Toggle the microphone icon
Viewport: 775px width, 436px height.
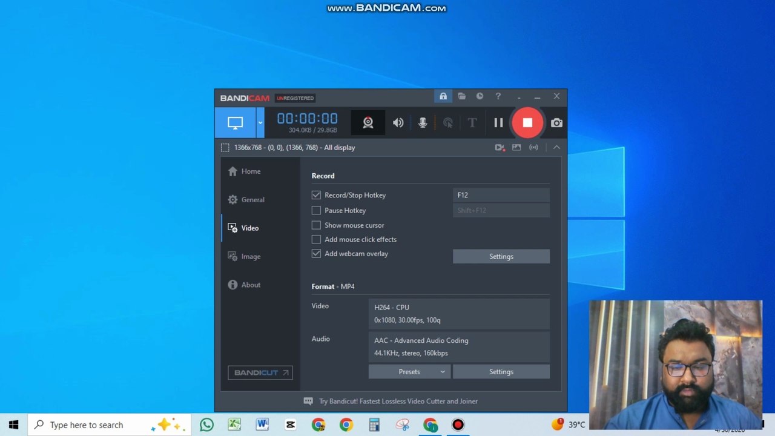(423, 123)
